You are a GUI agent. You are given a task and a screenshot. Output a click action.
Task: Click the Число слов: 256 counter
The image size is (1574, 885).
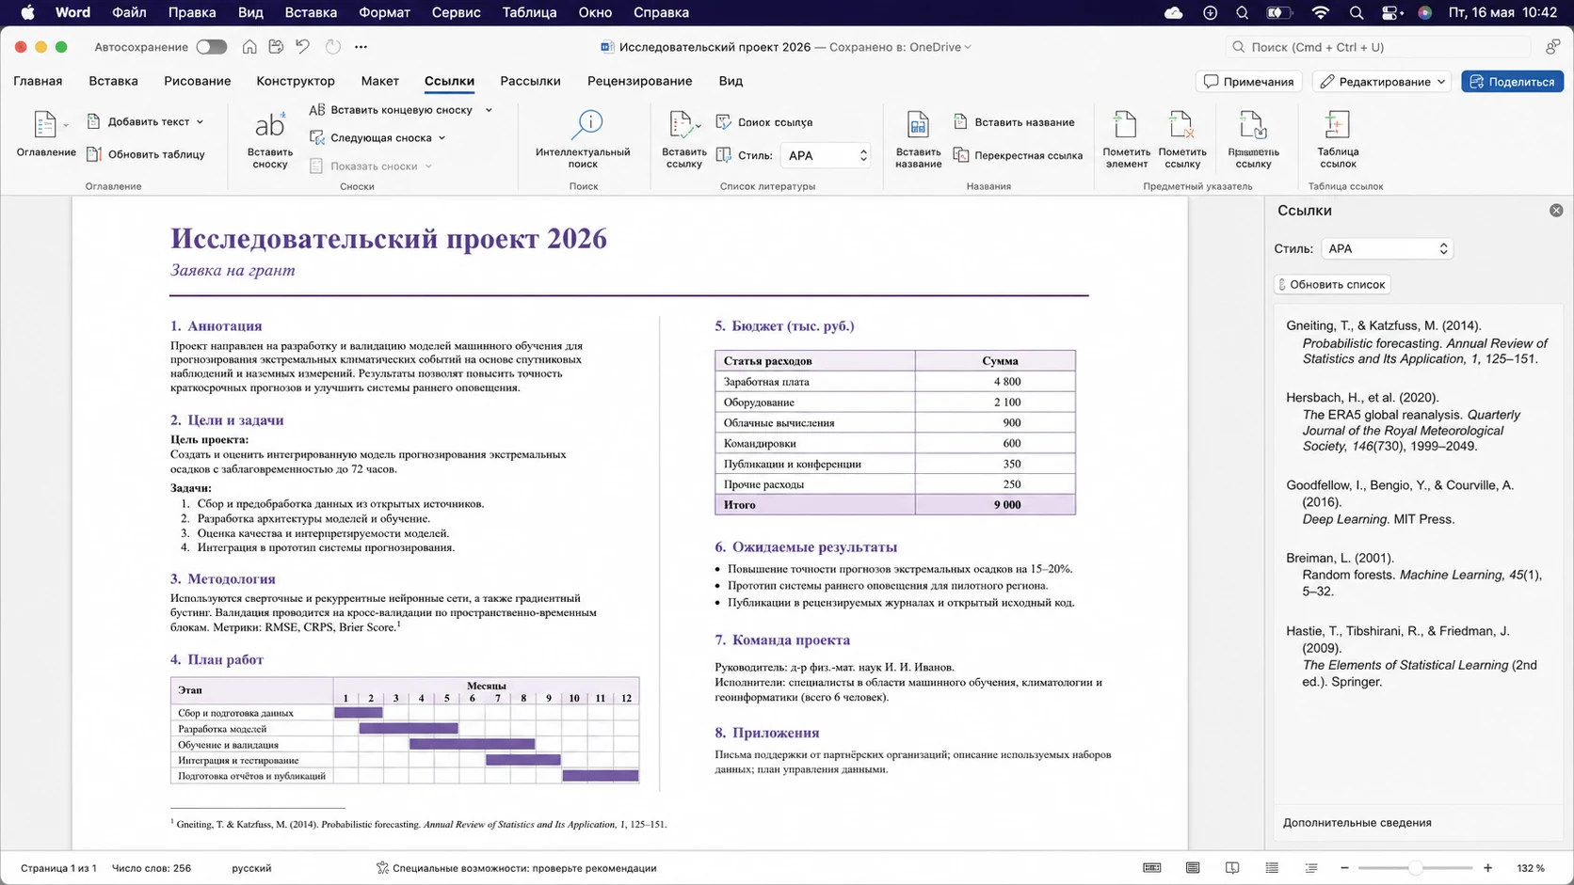(152, 868)
